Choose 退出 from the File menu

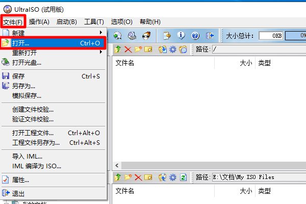coord(53,194)
